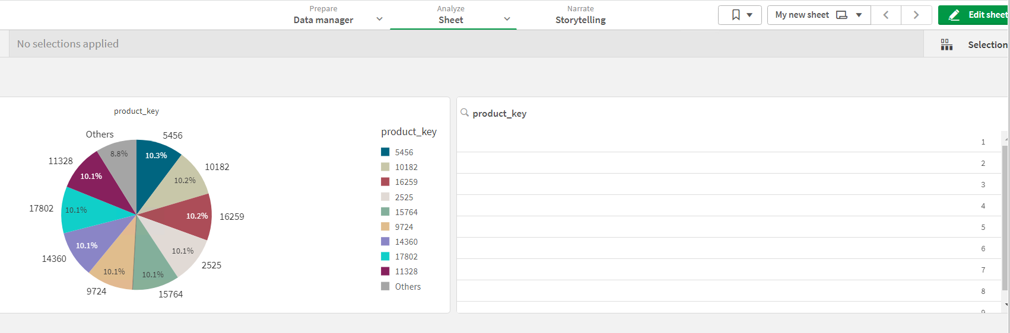Click the Others legend label
Viewport: 1010px width, 333px height.
pyautogui.click(x=408, y=286)
